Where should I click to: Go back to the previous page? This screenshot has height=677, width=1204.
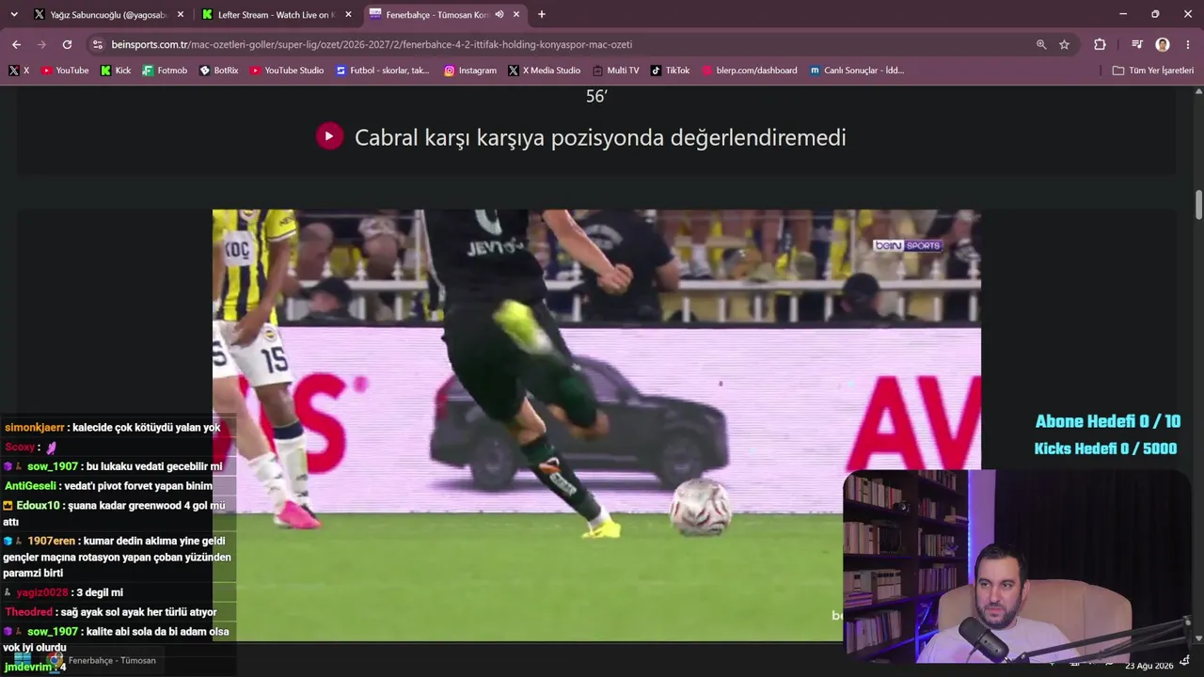[16, 44]
